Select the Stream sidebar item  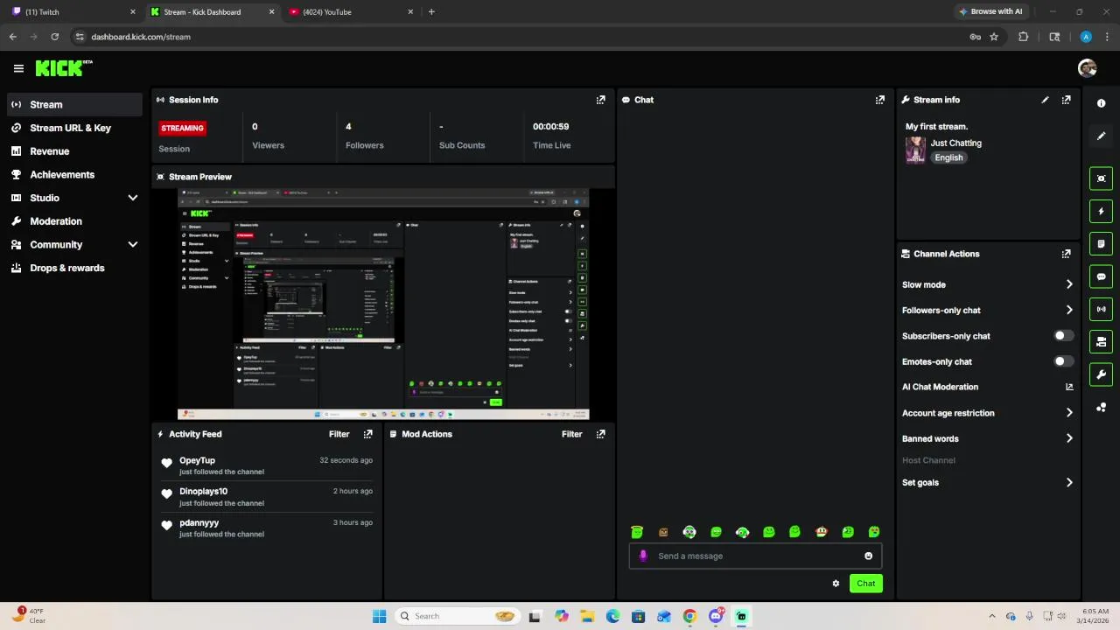[74, 104]
